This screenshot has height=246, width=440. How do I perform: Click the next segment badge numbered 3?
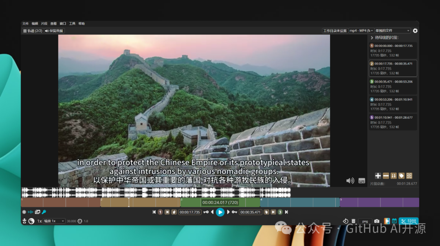coord(280,212)
